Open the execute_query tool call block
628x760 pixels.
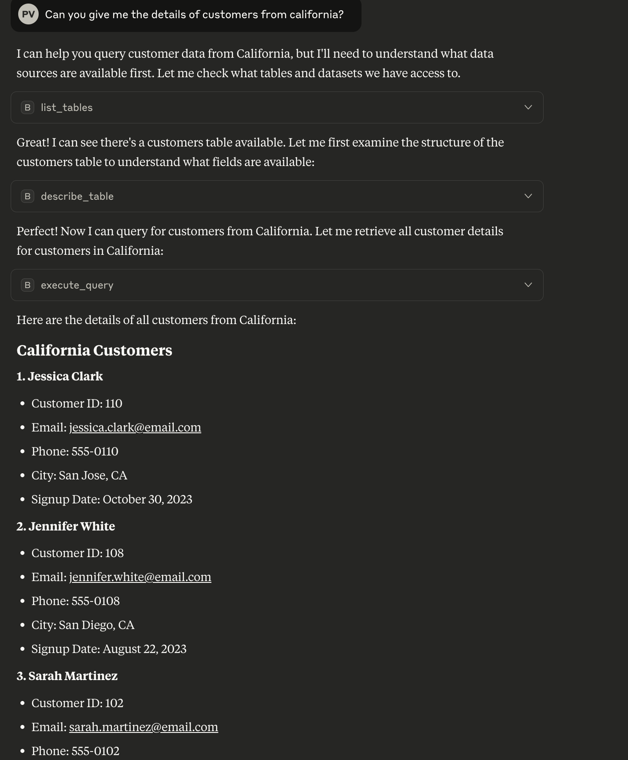click(x=277, y=285)
